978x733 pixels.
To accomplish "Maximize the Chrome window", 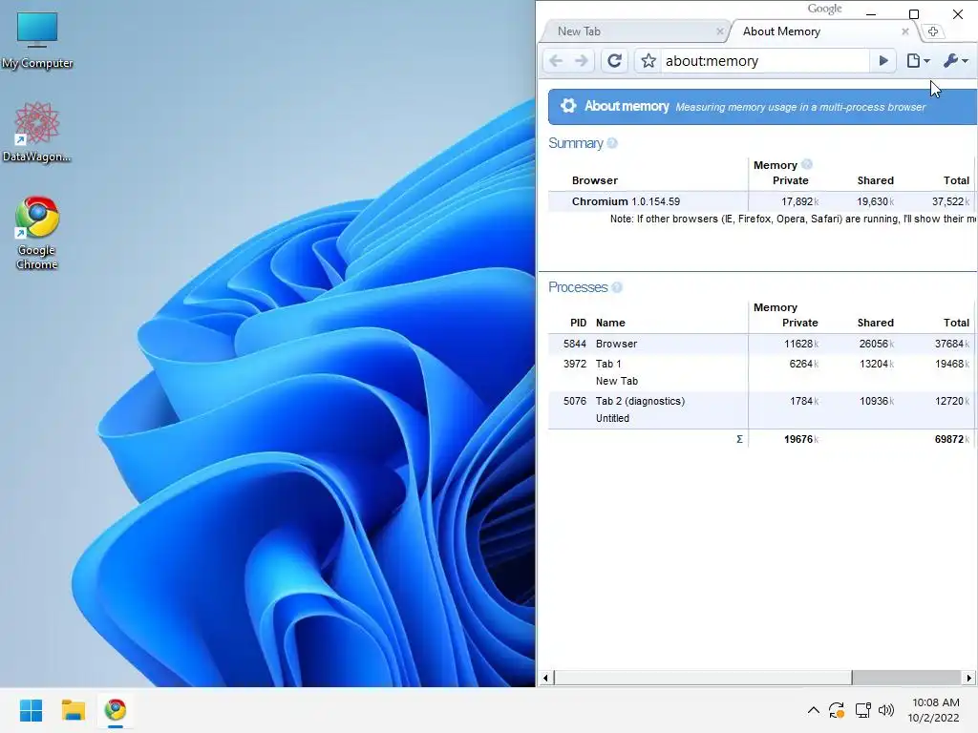I will (914, 13).
